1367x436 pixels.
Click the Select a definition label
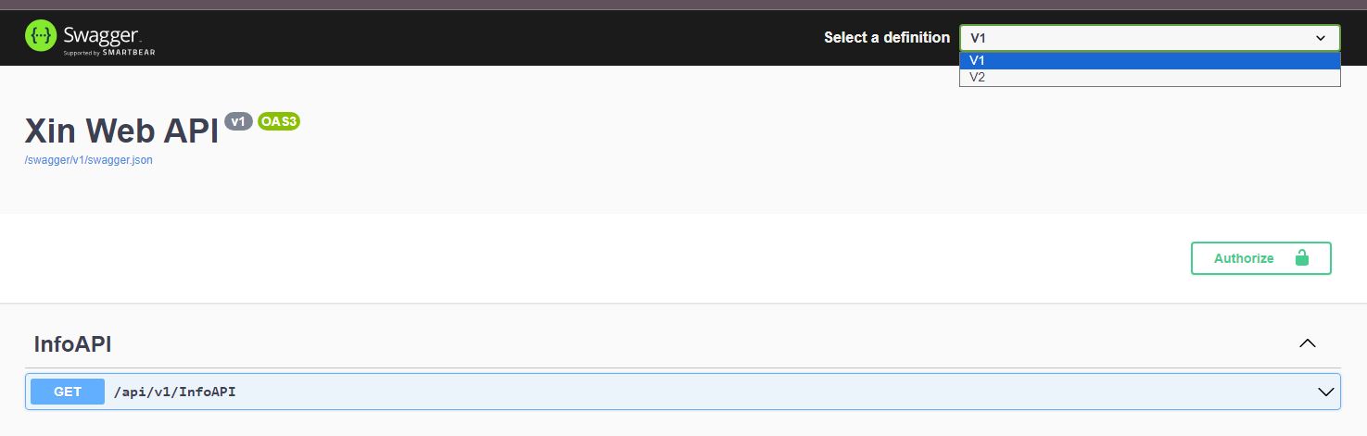coord(887,38)
